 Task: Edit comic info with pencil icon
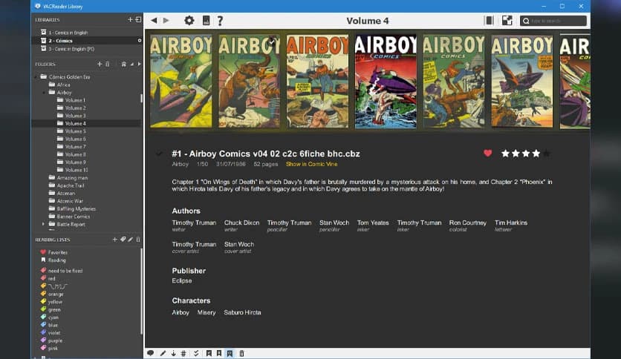(163, 353)
